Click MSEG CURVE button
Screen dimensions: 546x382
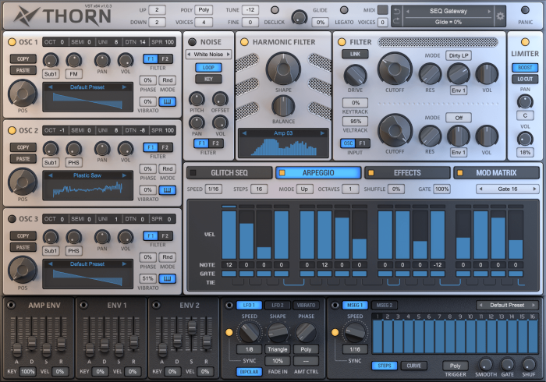point(413,366)
